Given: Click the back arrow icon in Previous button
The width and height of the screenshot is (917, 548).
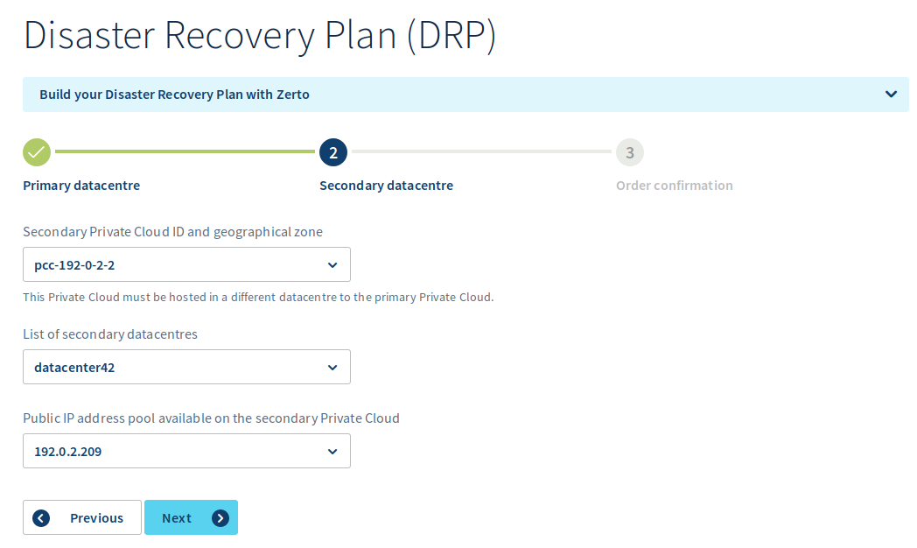Looking at the screenshot, I should [x=40, y=517].
